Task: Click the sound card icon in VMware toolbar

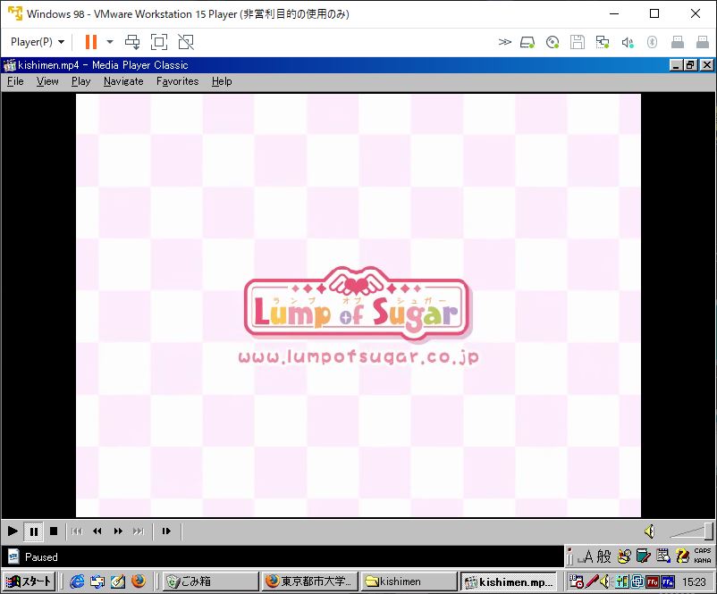Action: pos(628,41)
